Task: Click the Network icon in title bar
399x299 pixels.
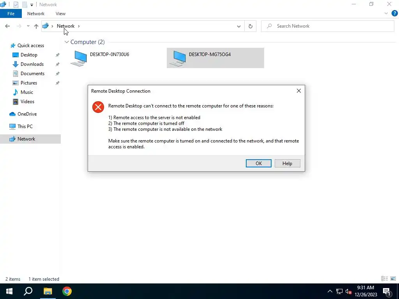Action: click(x=3, y=4)
